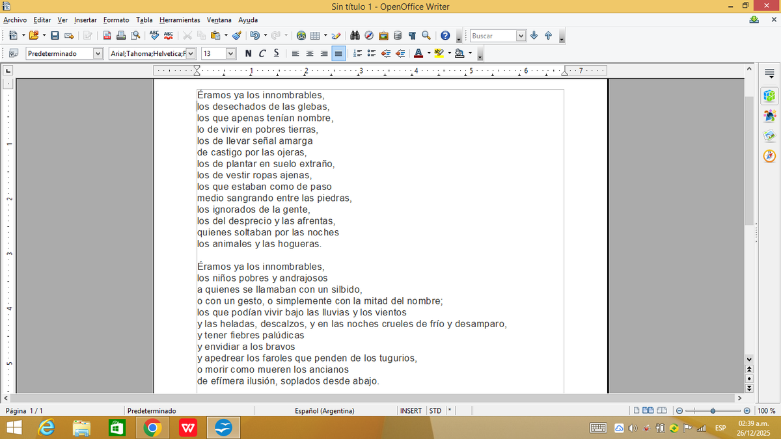Toggle Bold N formatting
Image resolution: width=781 pixels, height=439 pixels.
248,53
